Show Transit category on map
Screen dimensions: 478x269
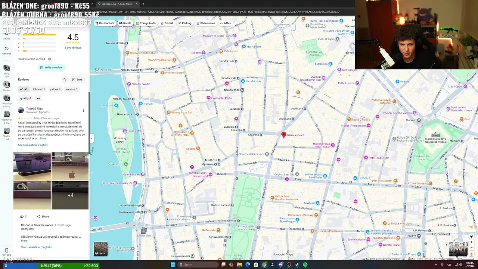[167, 23]
